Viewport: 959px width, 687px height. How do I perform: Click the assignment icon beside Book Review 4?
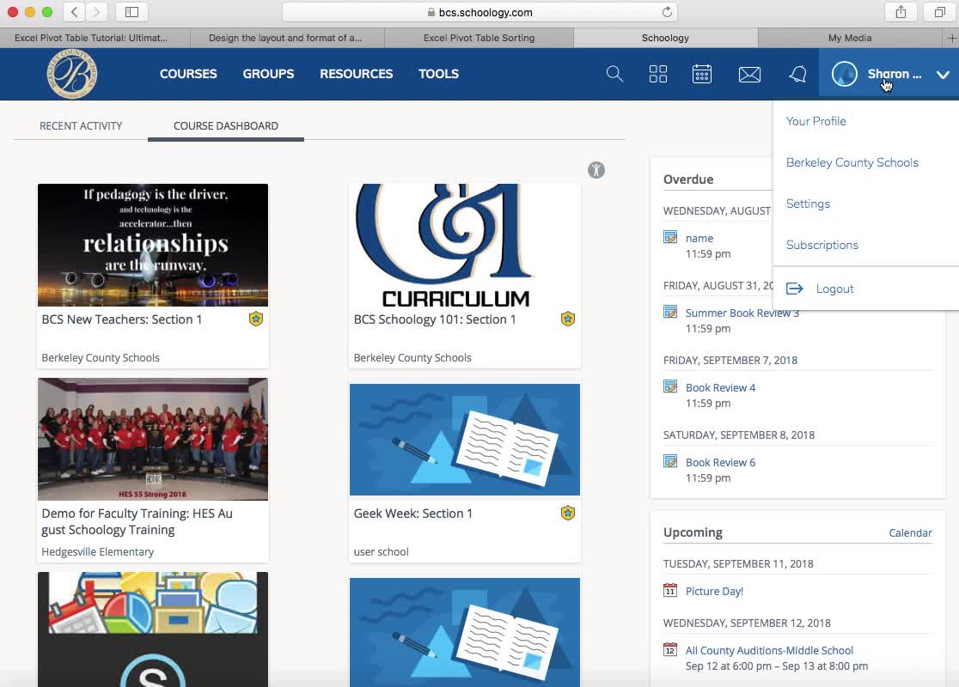point(670,386)
